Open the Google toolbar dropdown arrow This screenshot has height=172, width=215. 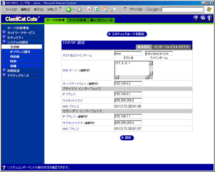pos(160,9)
